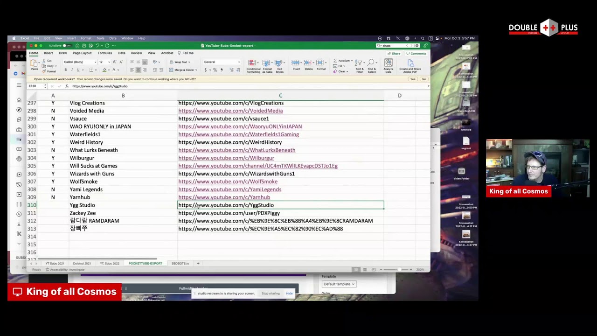Click Yes on recovered workbooks banner
The height and width of the screenshot is (336, 597).
pos(413,79)
